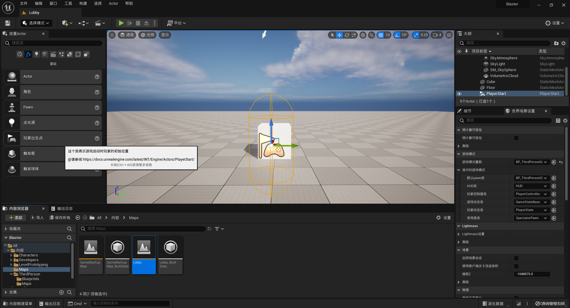Click the 保存所有 save all button
Viewport: 570px width, 308px height.
tap(60, 218)
